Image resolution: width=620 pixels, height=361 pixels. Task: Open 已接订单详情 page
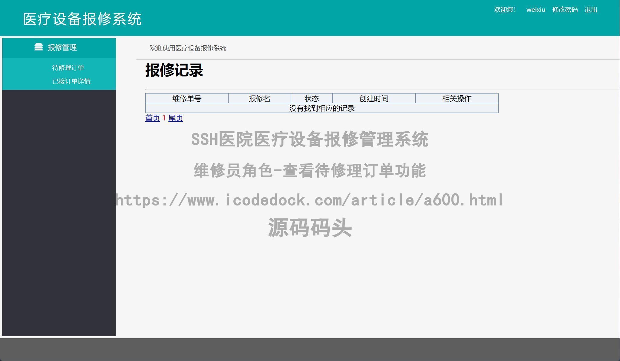tap(71, 81)
